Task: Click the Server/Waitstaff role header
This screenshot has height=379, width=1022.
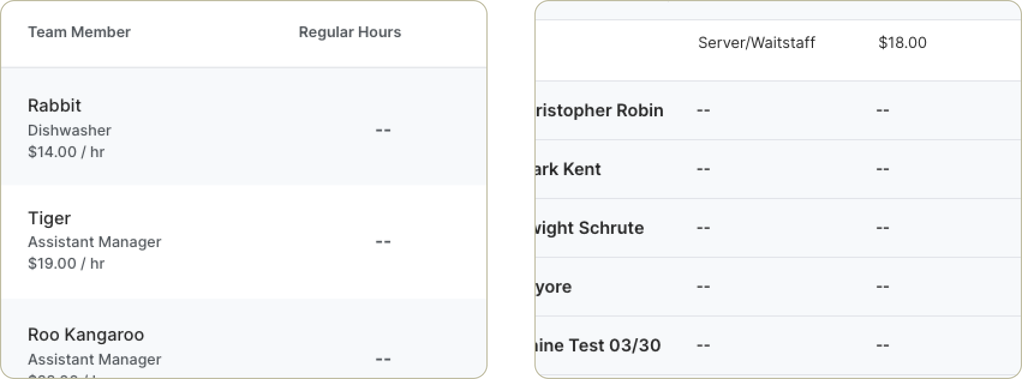Action: [x=756, y=43]
